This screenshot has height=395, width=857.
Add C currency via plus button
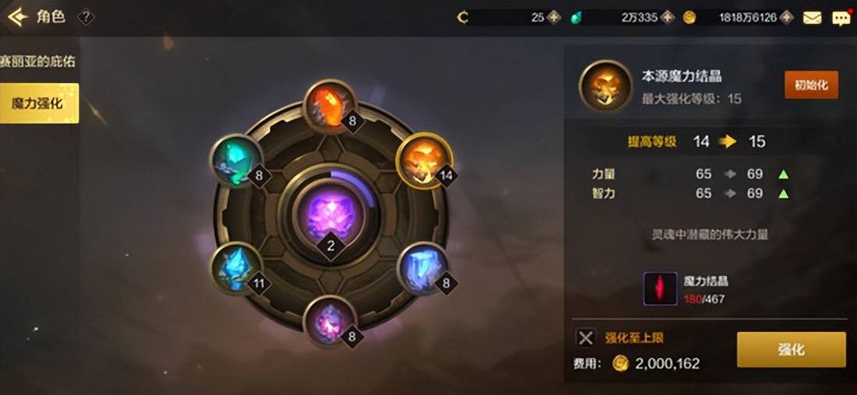pos(554,17)
